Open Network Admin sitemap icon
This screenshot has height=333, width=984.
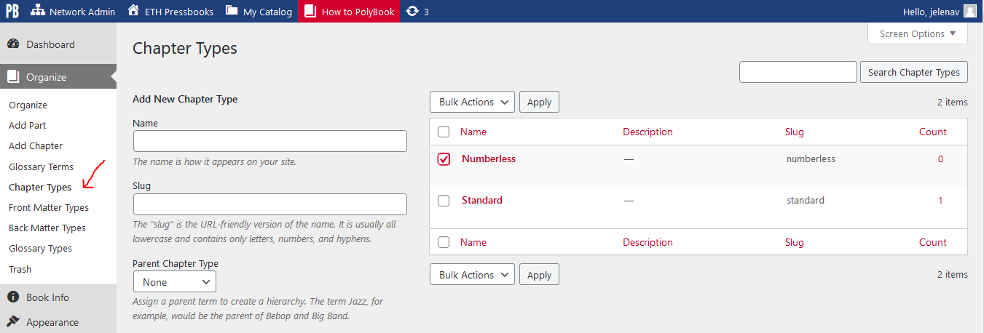tap(37, 11)
